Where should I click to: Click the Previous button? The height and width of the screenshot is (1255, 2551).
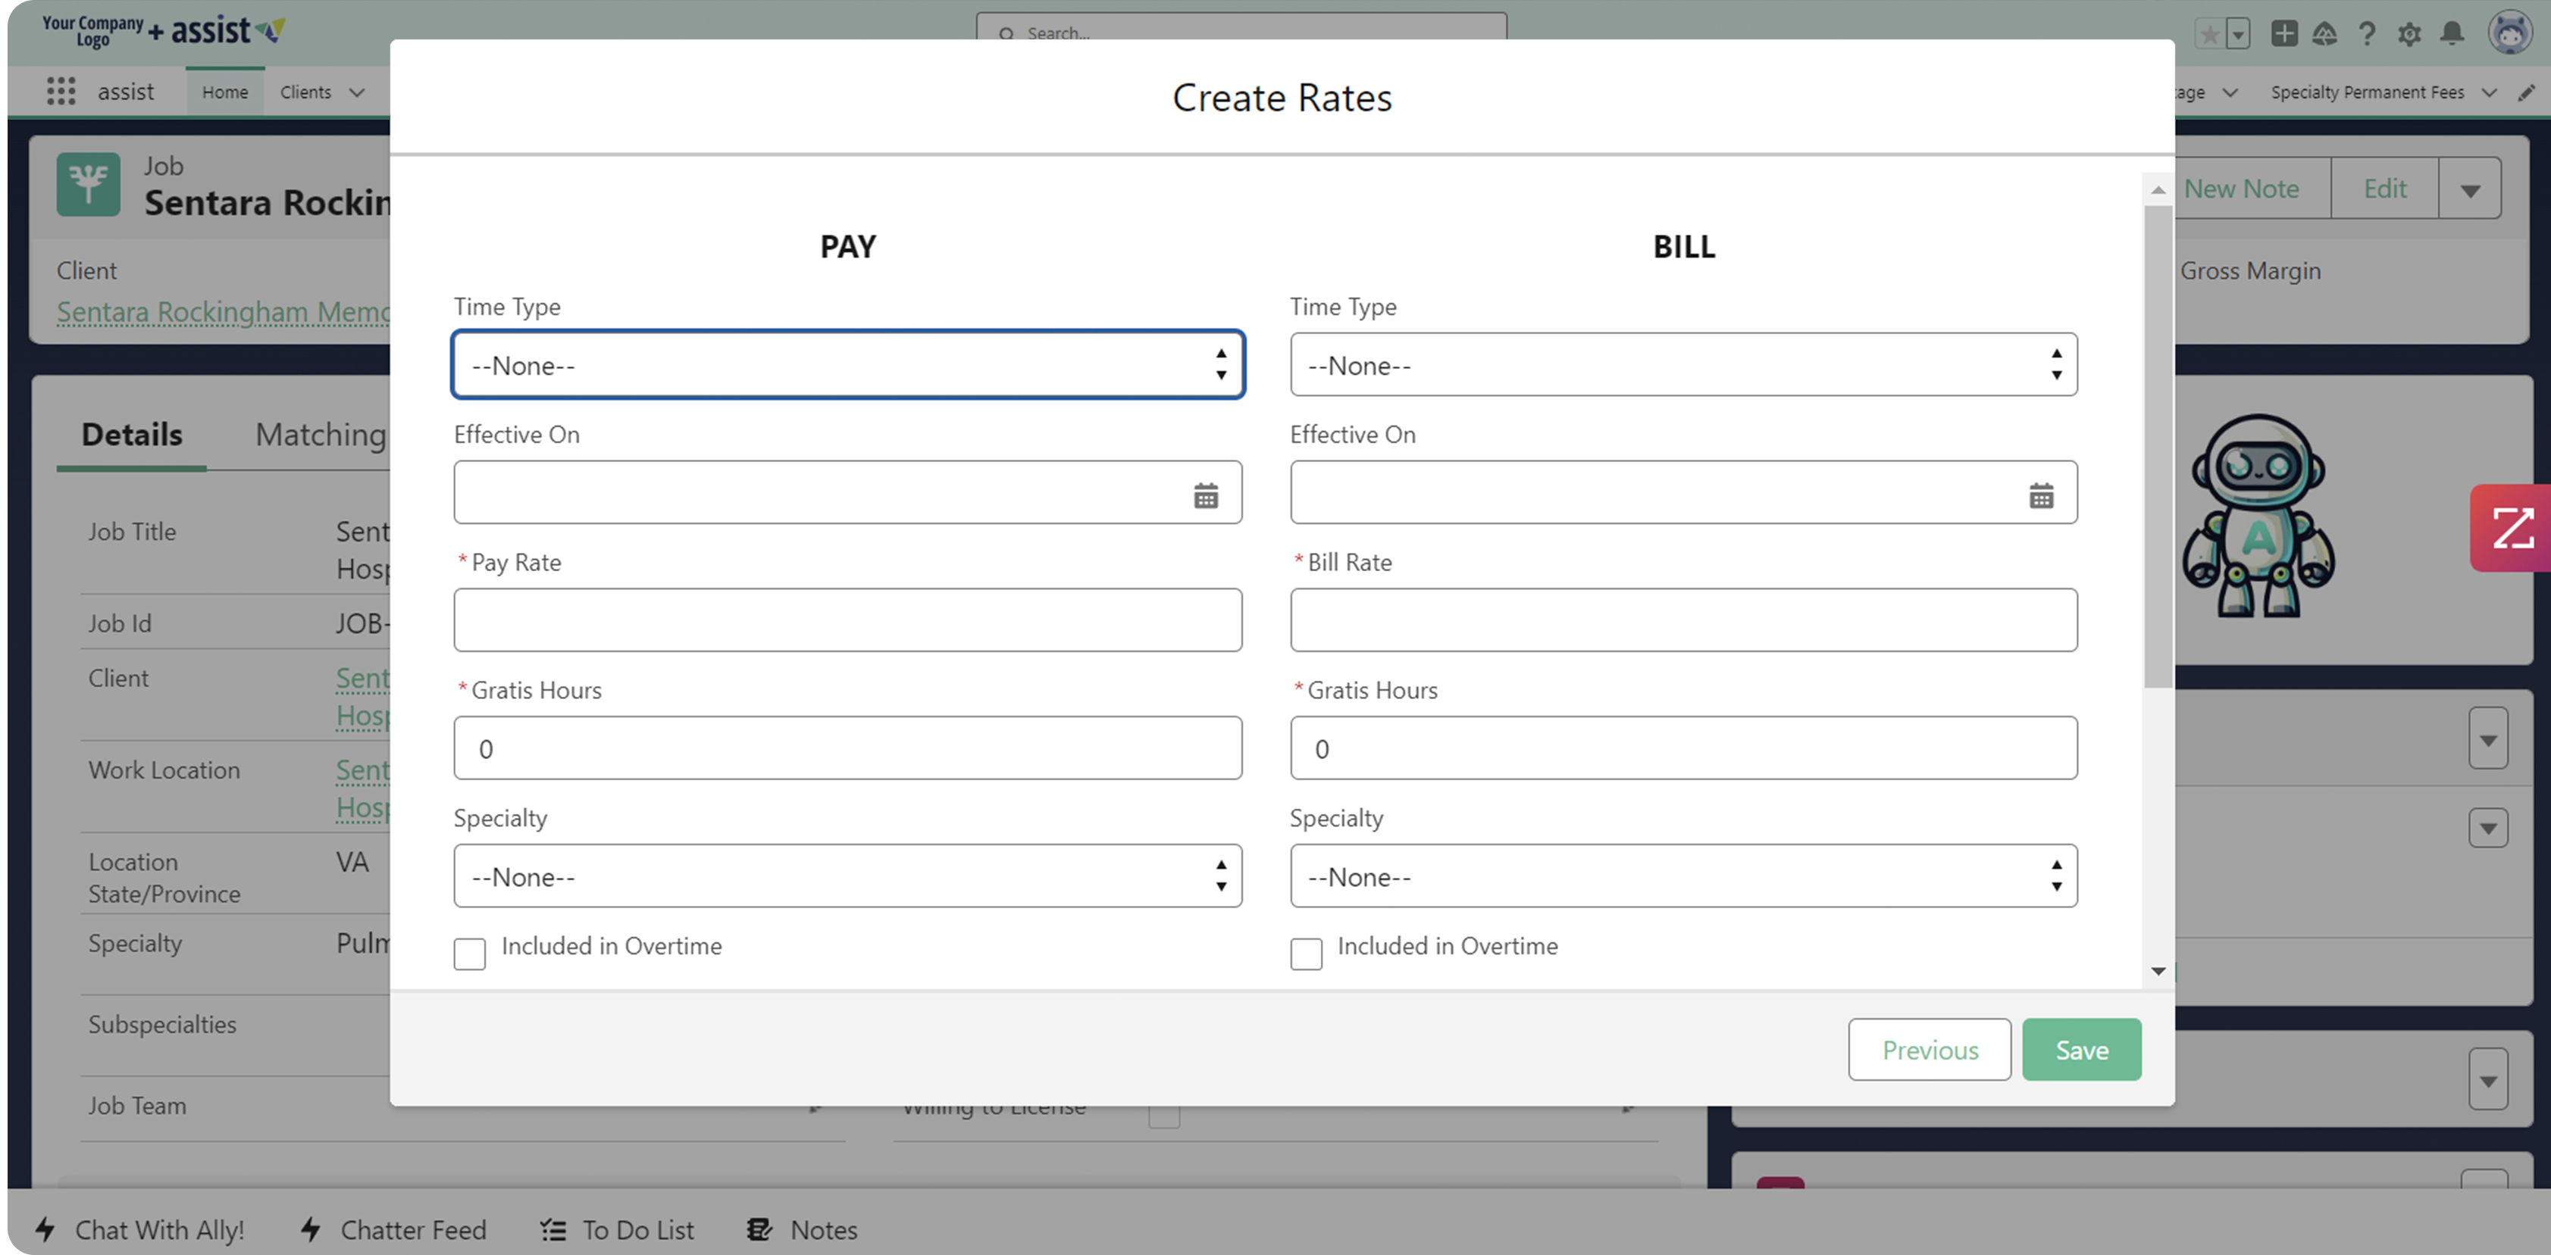pos(1929,1049)
